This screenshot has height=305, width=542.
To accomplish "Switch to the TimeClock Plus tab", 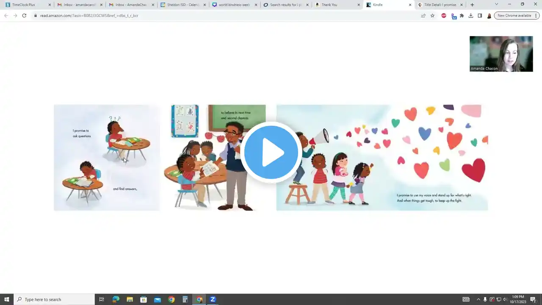I will point(28,5).
